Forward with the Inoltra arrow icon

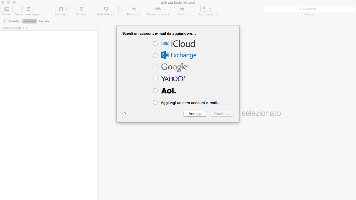coord(182,9)
